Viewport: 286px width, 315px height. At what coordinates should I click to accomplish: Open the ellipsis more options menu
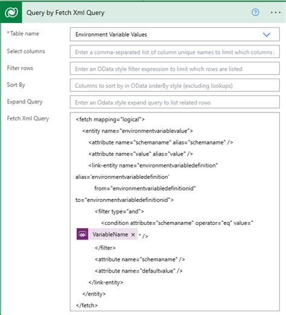click(x=275, y=13)
